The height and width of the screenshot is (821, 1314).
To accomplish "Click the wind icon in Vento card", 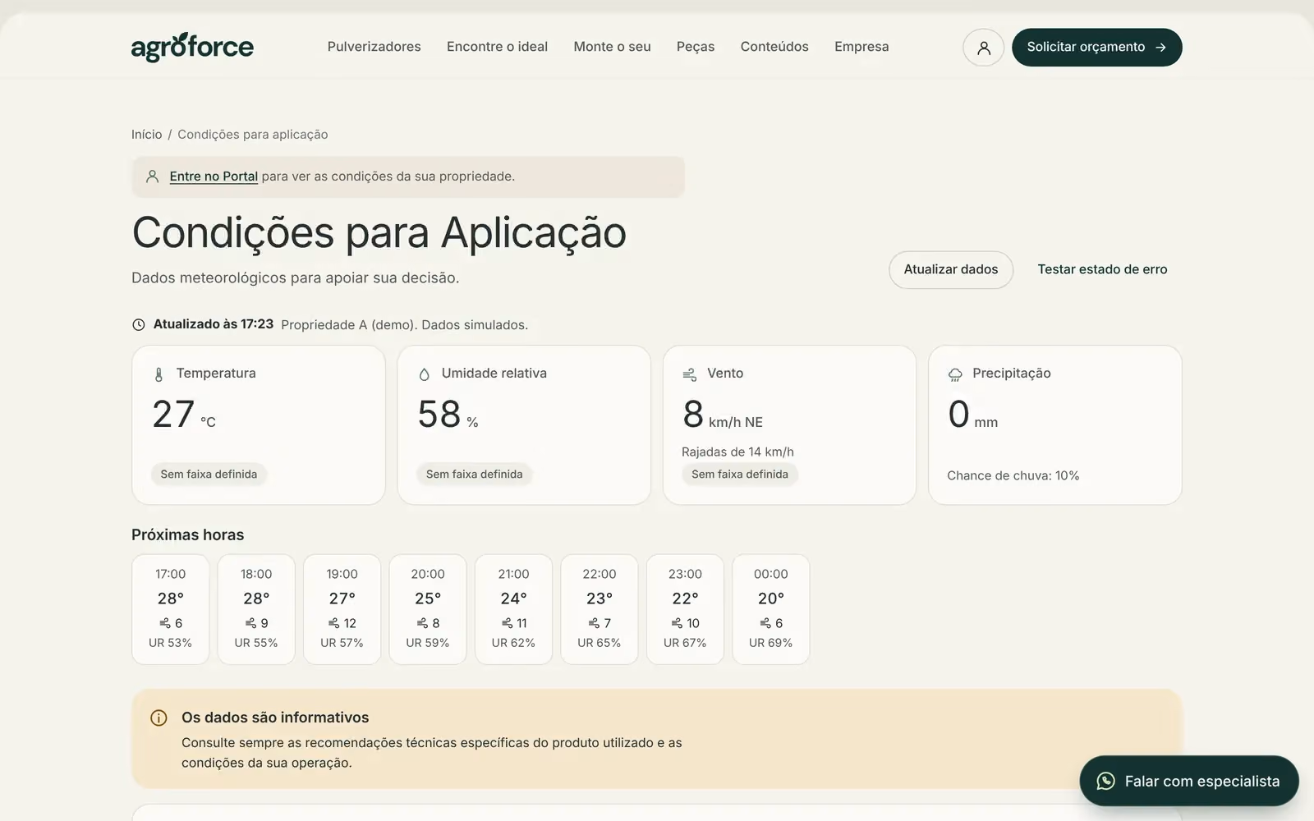I will click(689, 374).
